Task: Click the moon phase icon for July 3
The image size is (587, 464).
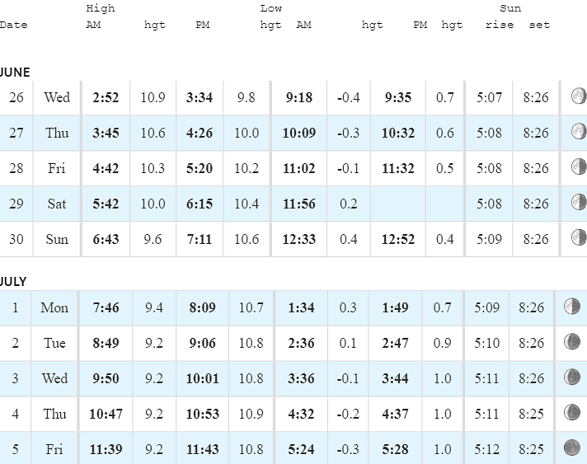Action: pyautogui.click(x=572, y=377)
